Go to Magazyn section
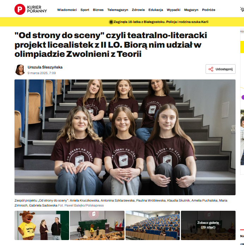The height and width of the screenshot is (245, 244). point(191,10)
